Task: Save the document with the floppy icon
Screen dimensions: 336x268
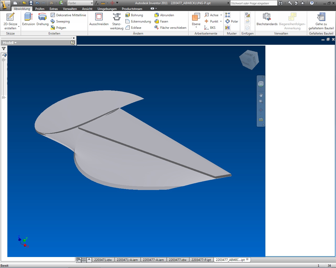Action: point(31,3)
